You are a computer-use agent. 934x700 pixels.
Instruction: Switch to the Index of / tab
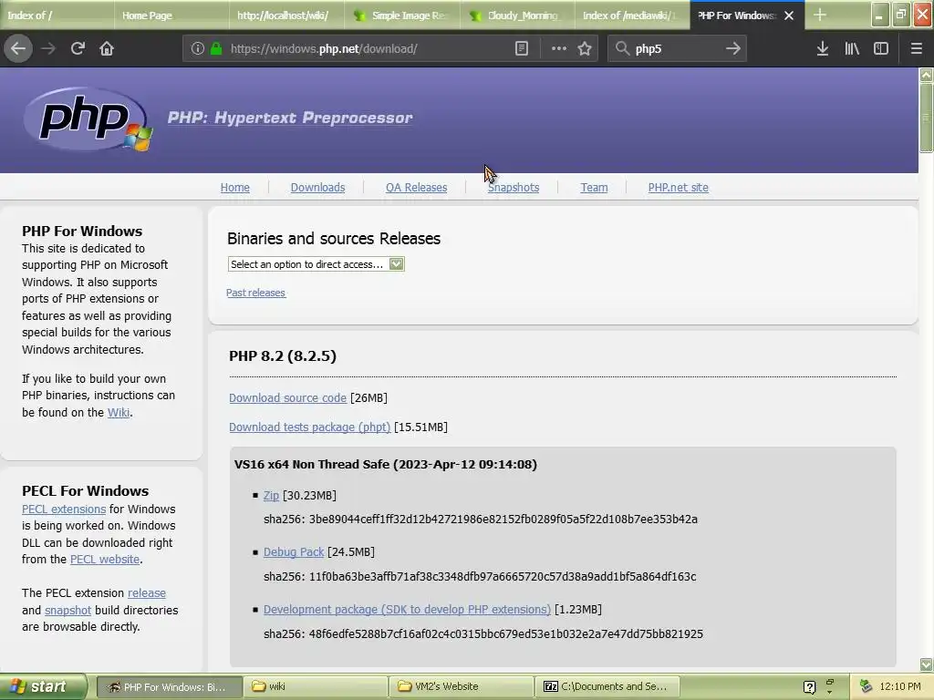(x=57, y=15)
